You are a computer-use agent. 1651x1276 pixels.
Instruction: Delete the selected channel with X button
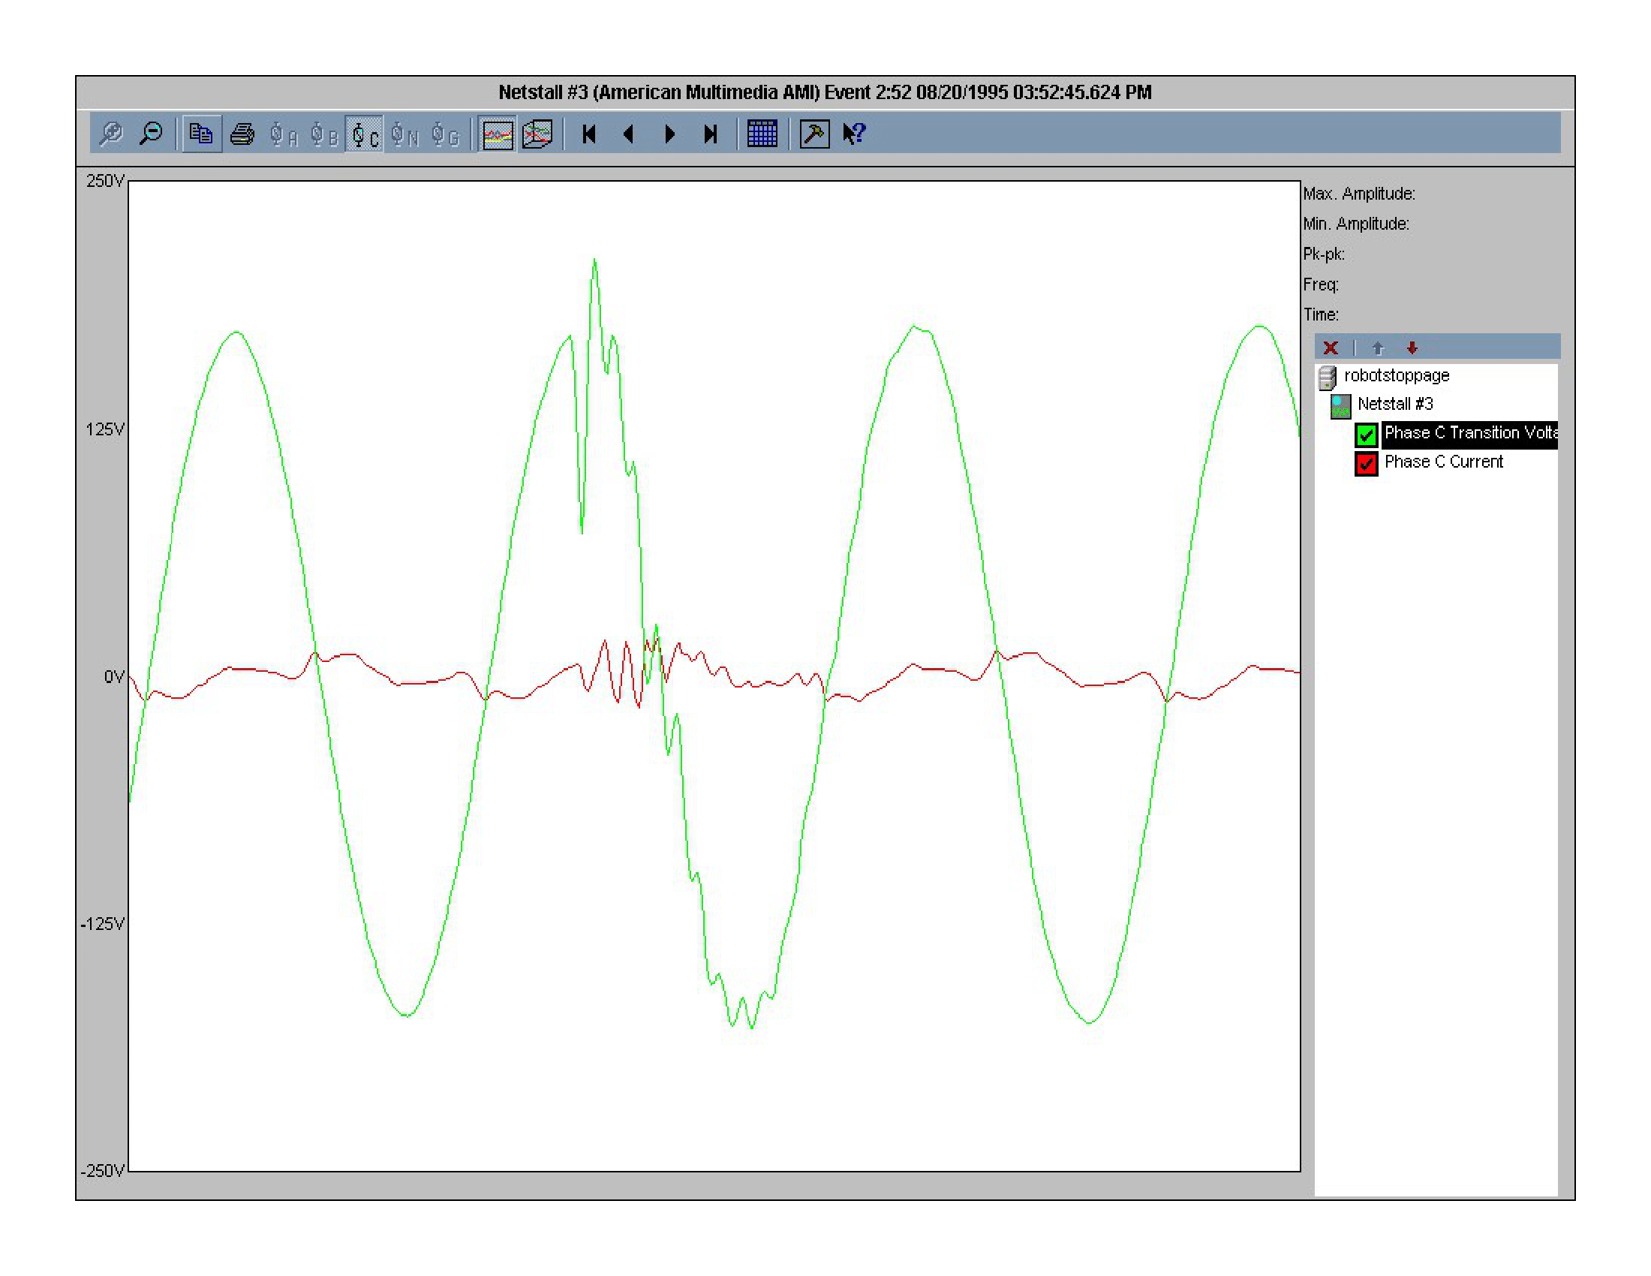coord(1331,348)
